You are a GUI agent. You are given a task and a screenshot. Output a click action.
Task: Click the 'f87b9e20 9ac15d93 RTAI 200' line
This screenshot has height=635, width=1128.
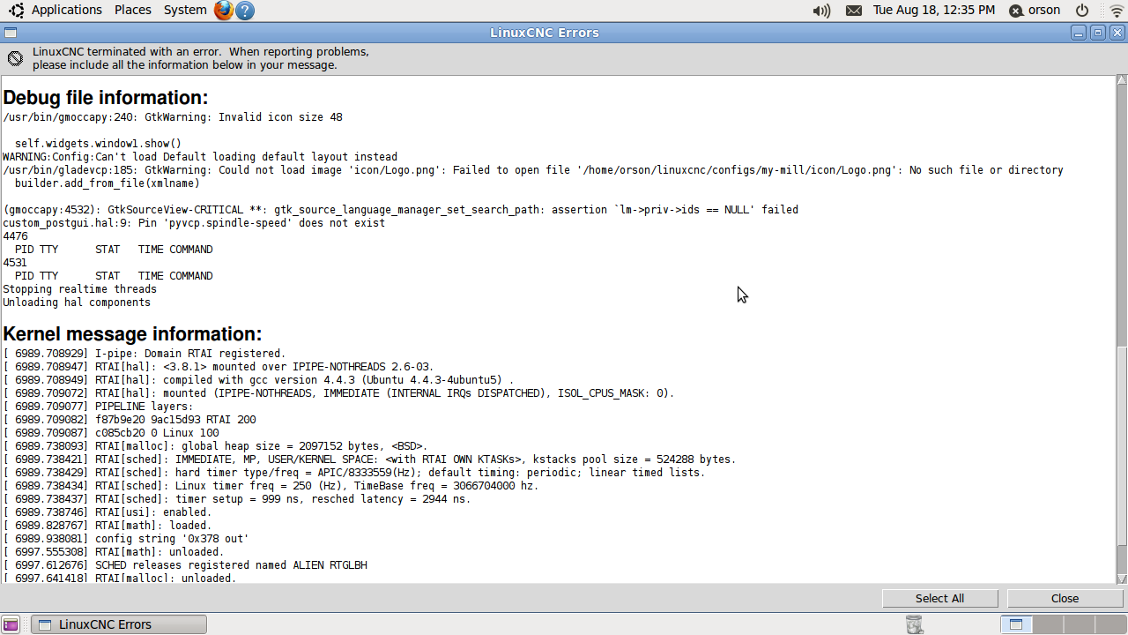(x=130, y=420)
